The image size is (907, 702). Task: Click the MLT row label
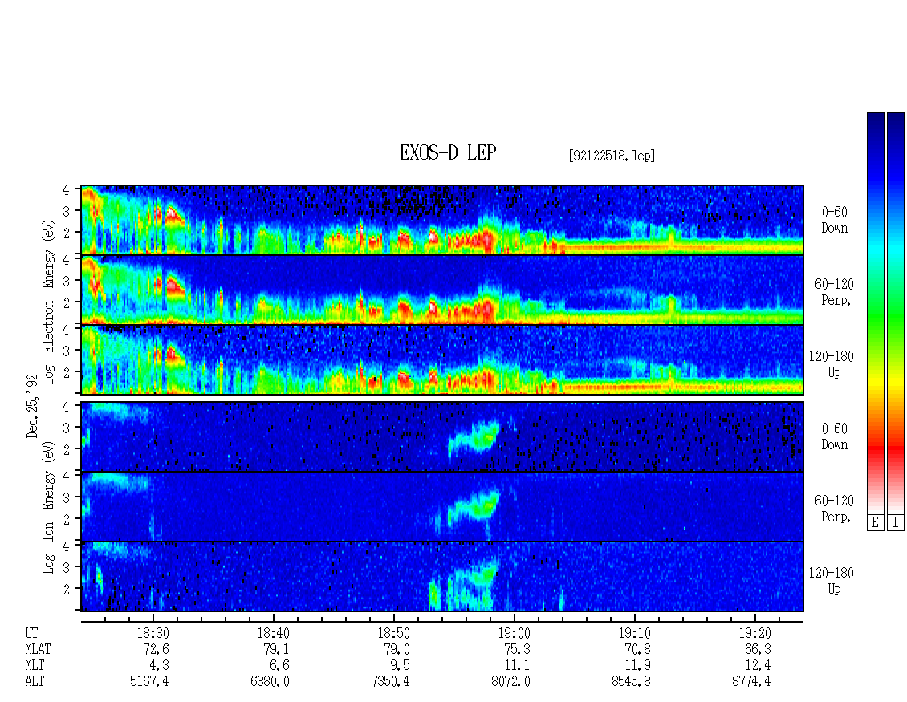(35, 666)
